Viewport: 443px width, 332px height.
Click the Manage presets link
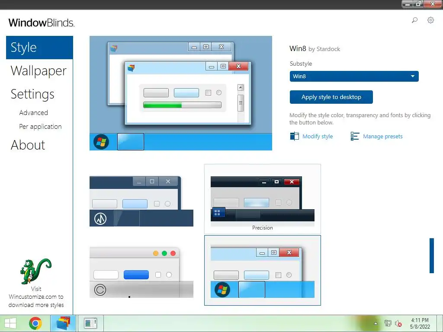coord(382,136)
